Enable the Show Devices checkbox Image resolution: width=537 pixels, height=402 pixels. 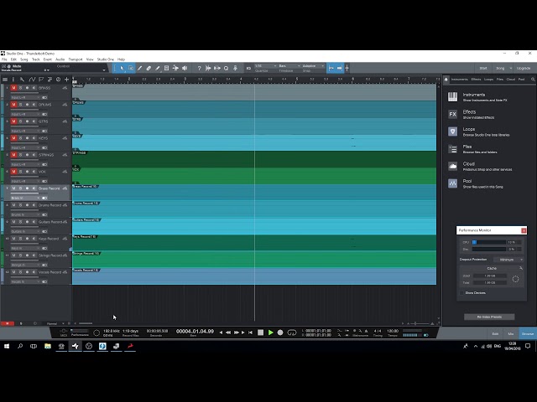[x=462, y=293]
